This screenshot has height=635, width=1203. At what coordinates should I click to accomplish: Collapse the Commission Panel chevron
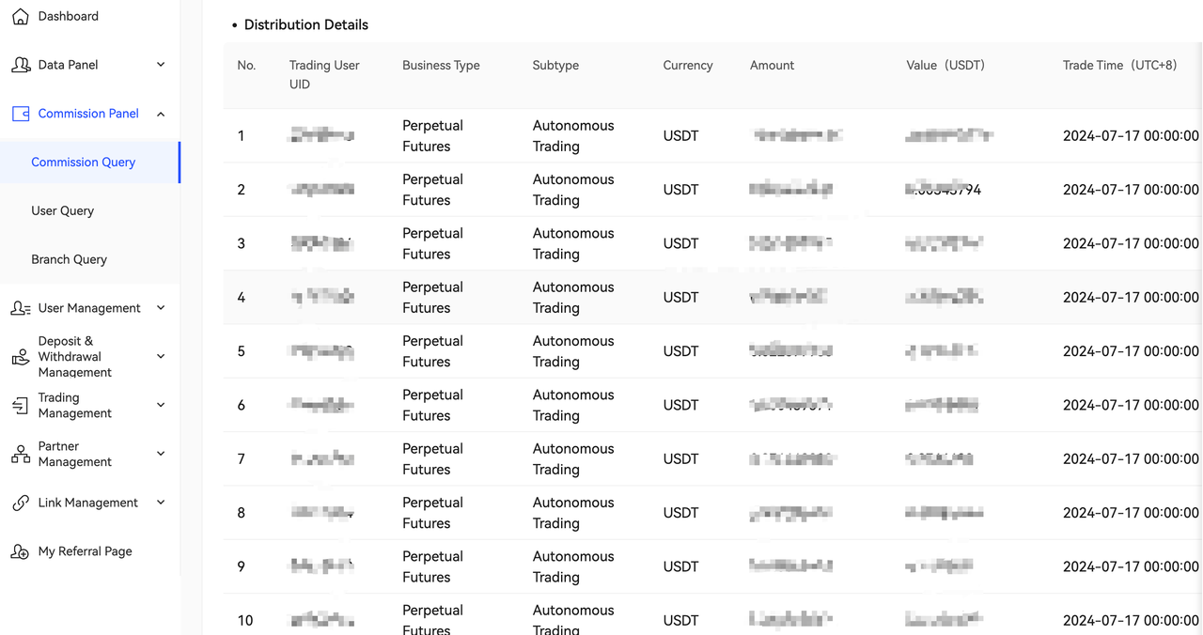click(x=161, y=114)
